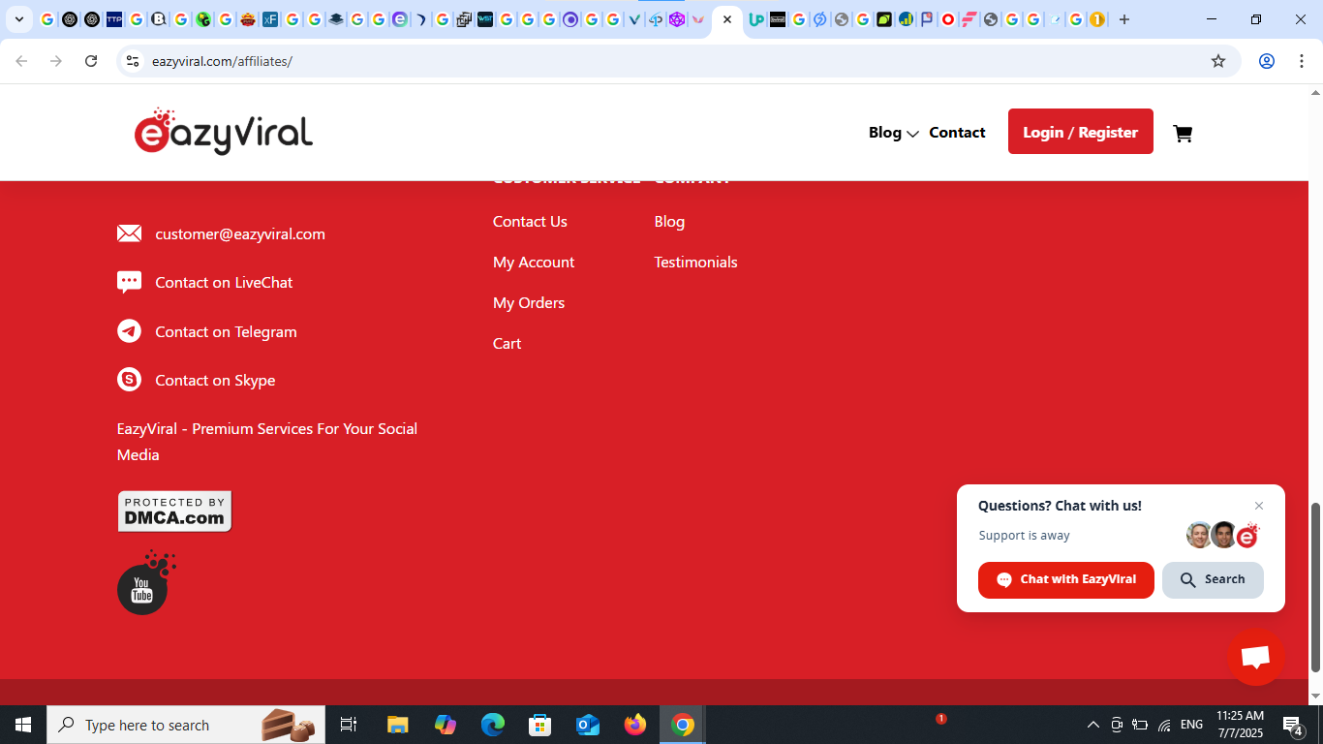1323x744 pixels.
Task: Open the Contact page from the header
Action: point(957,133)
